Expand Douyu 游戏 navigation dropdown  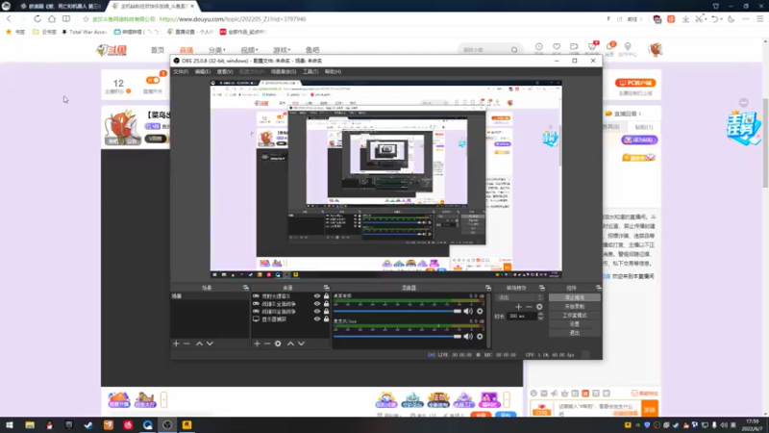[x=282, y=50]
